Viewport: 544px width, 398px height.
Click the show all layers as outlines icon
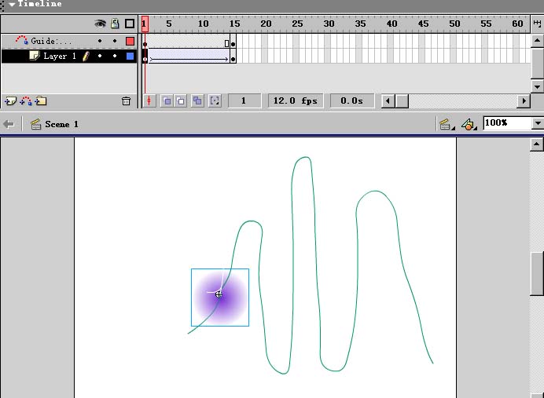tap(130, 24)
